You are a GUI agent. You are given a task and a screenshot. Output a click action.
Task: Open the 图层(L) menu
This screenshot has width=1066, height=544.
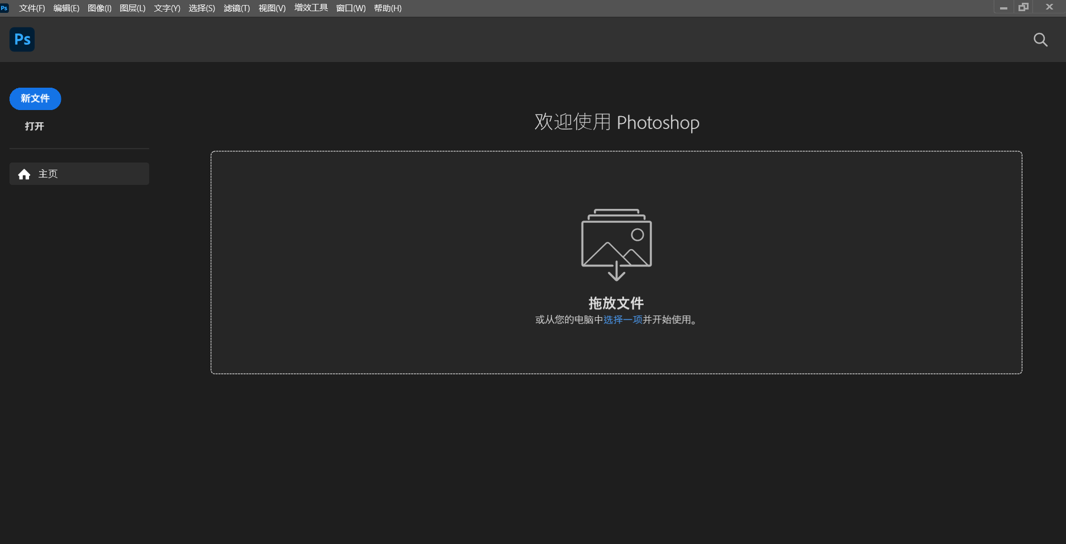click(x=133, y=8)
